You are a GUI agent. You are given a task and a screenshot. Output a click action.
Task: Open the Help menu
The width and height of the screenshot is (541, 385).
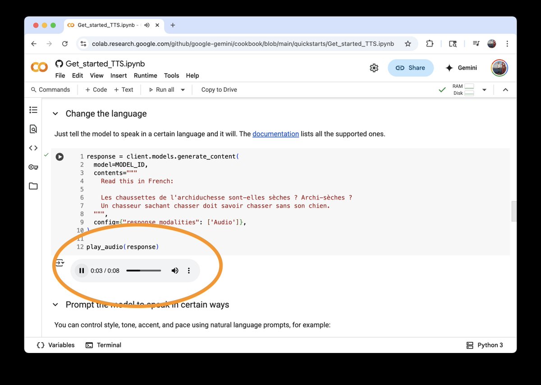(193, 75)
